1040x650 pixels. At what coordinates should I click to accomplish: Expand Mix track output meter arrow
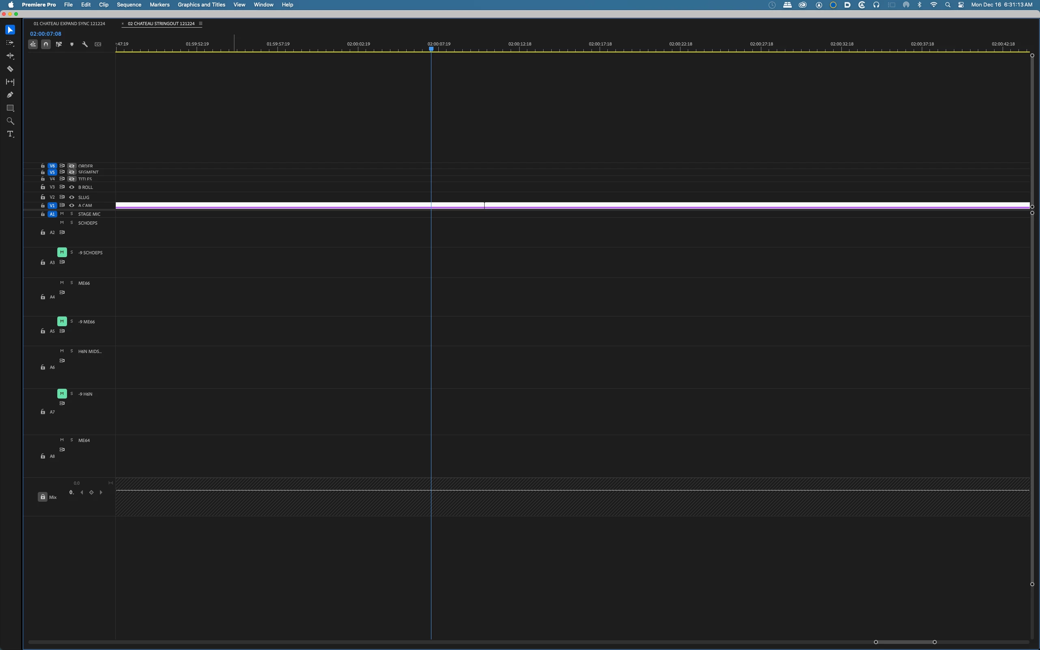coord(110,483)
